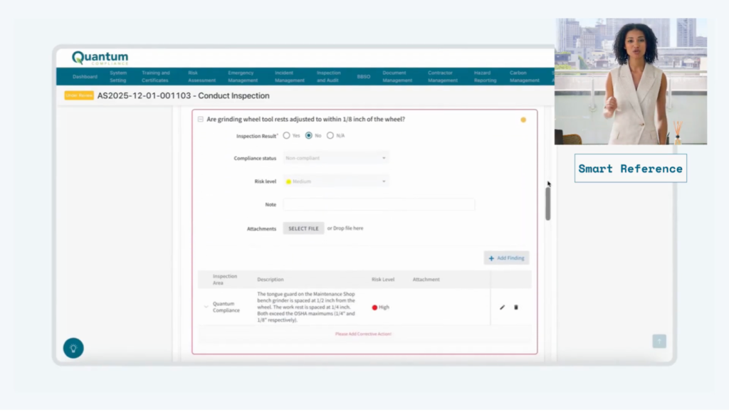Click the Under Review status badge
The image size is (729, 412).
click(x=79, y=95)
